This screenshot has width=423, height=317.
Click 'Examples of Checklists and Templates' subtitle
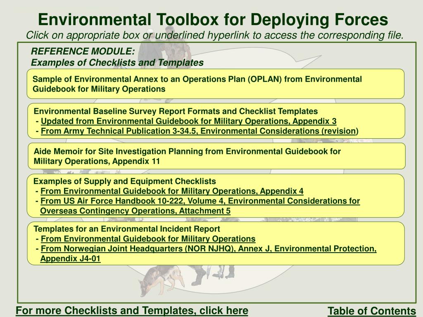coord(117,63)
